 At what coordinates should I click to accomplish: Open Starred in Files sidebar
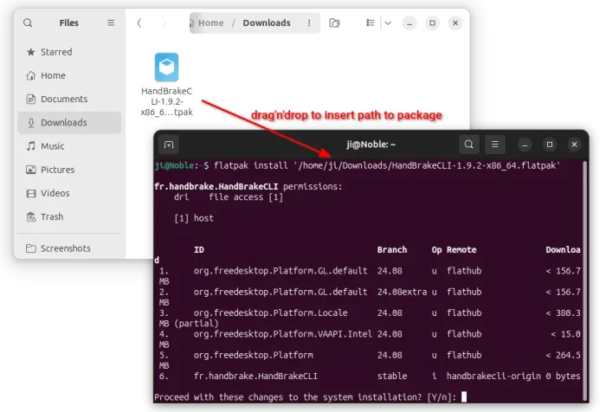click(69, 52)
